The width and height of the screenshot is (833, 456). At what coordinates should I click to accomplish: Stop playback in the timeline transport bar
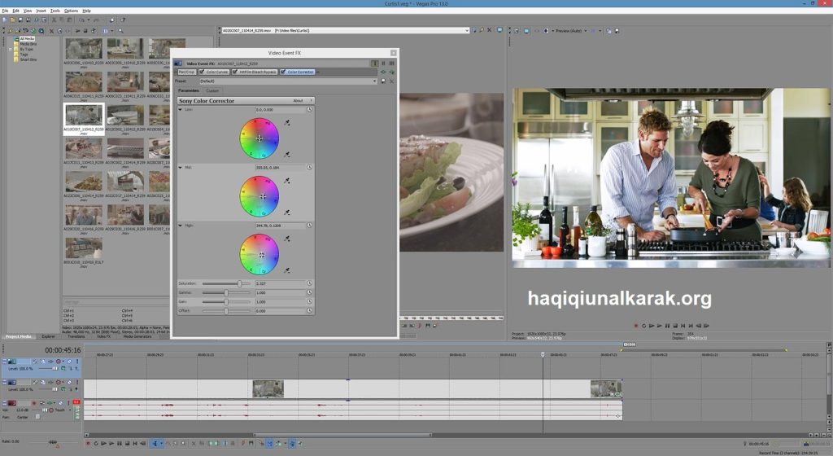(127, 443)
